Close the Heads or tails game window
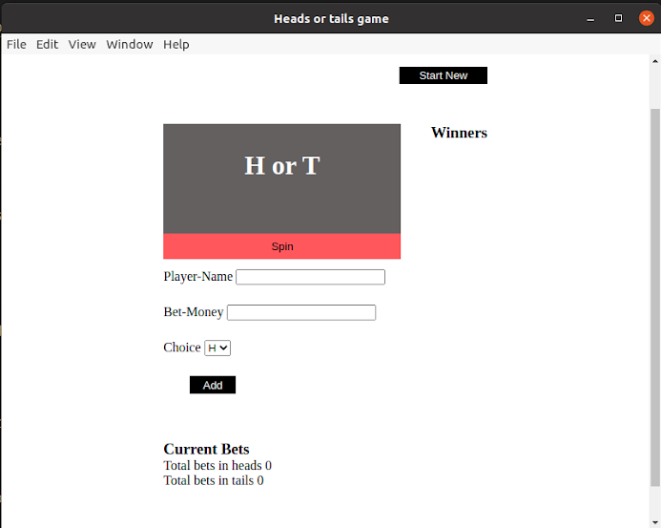 click(647, 18)
